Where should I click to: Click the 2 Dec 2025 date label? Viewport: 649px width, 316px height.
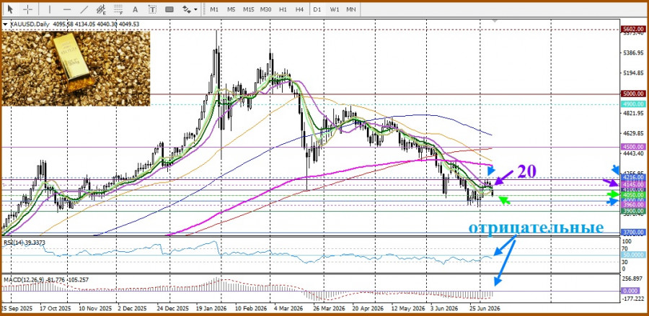133,309
